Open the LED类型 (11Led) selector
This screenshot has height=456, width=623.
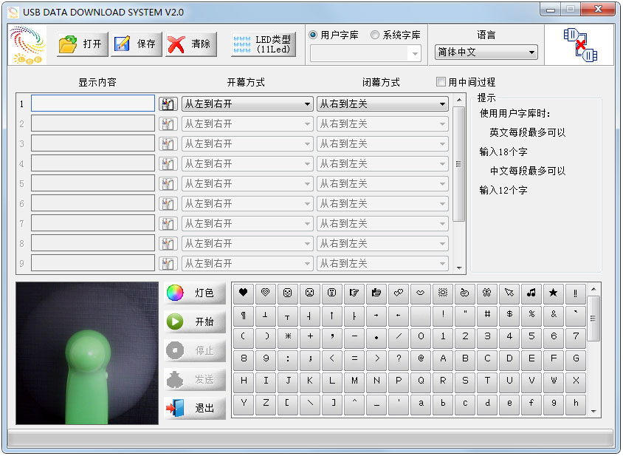(x=264, y=44)
